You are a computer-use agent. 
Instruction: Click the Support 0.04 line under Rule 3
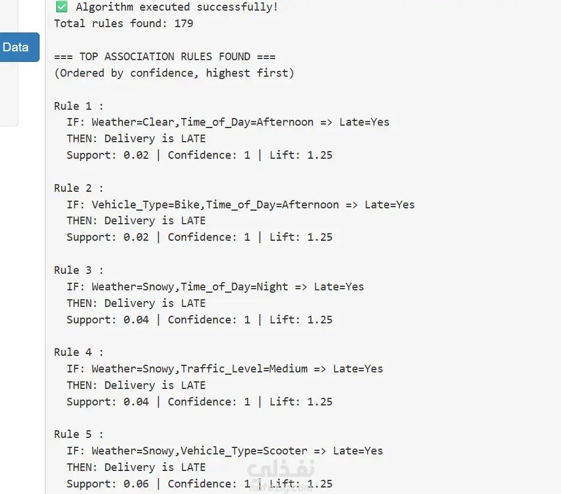click(199, 320)
